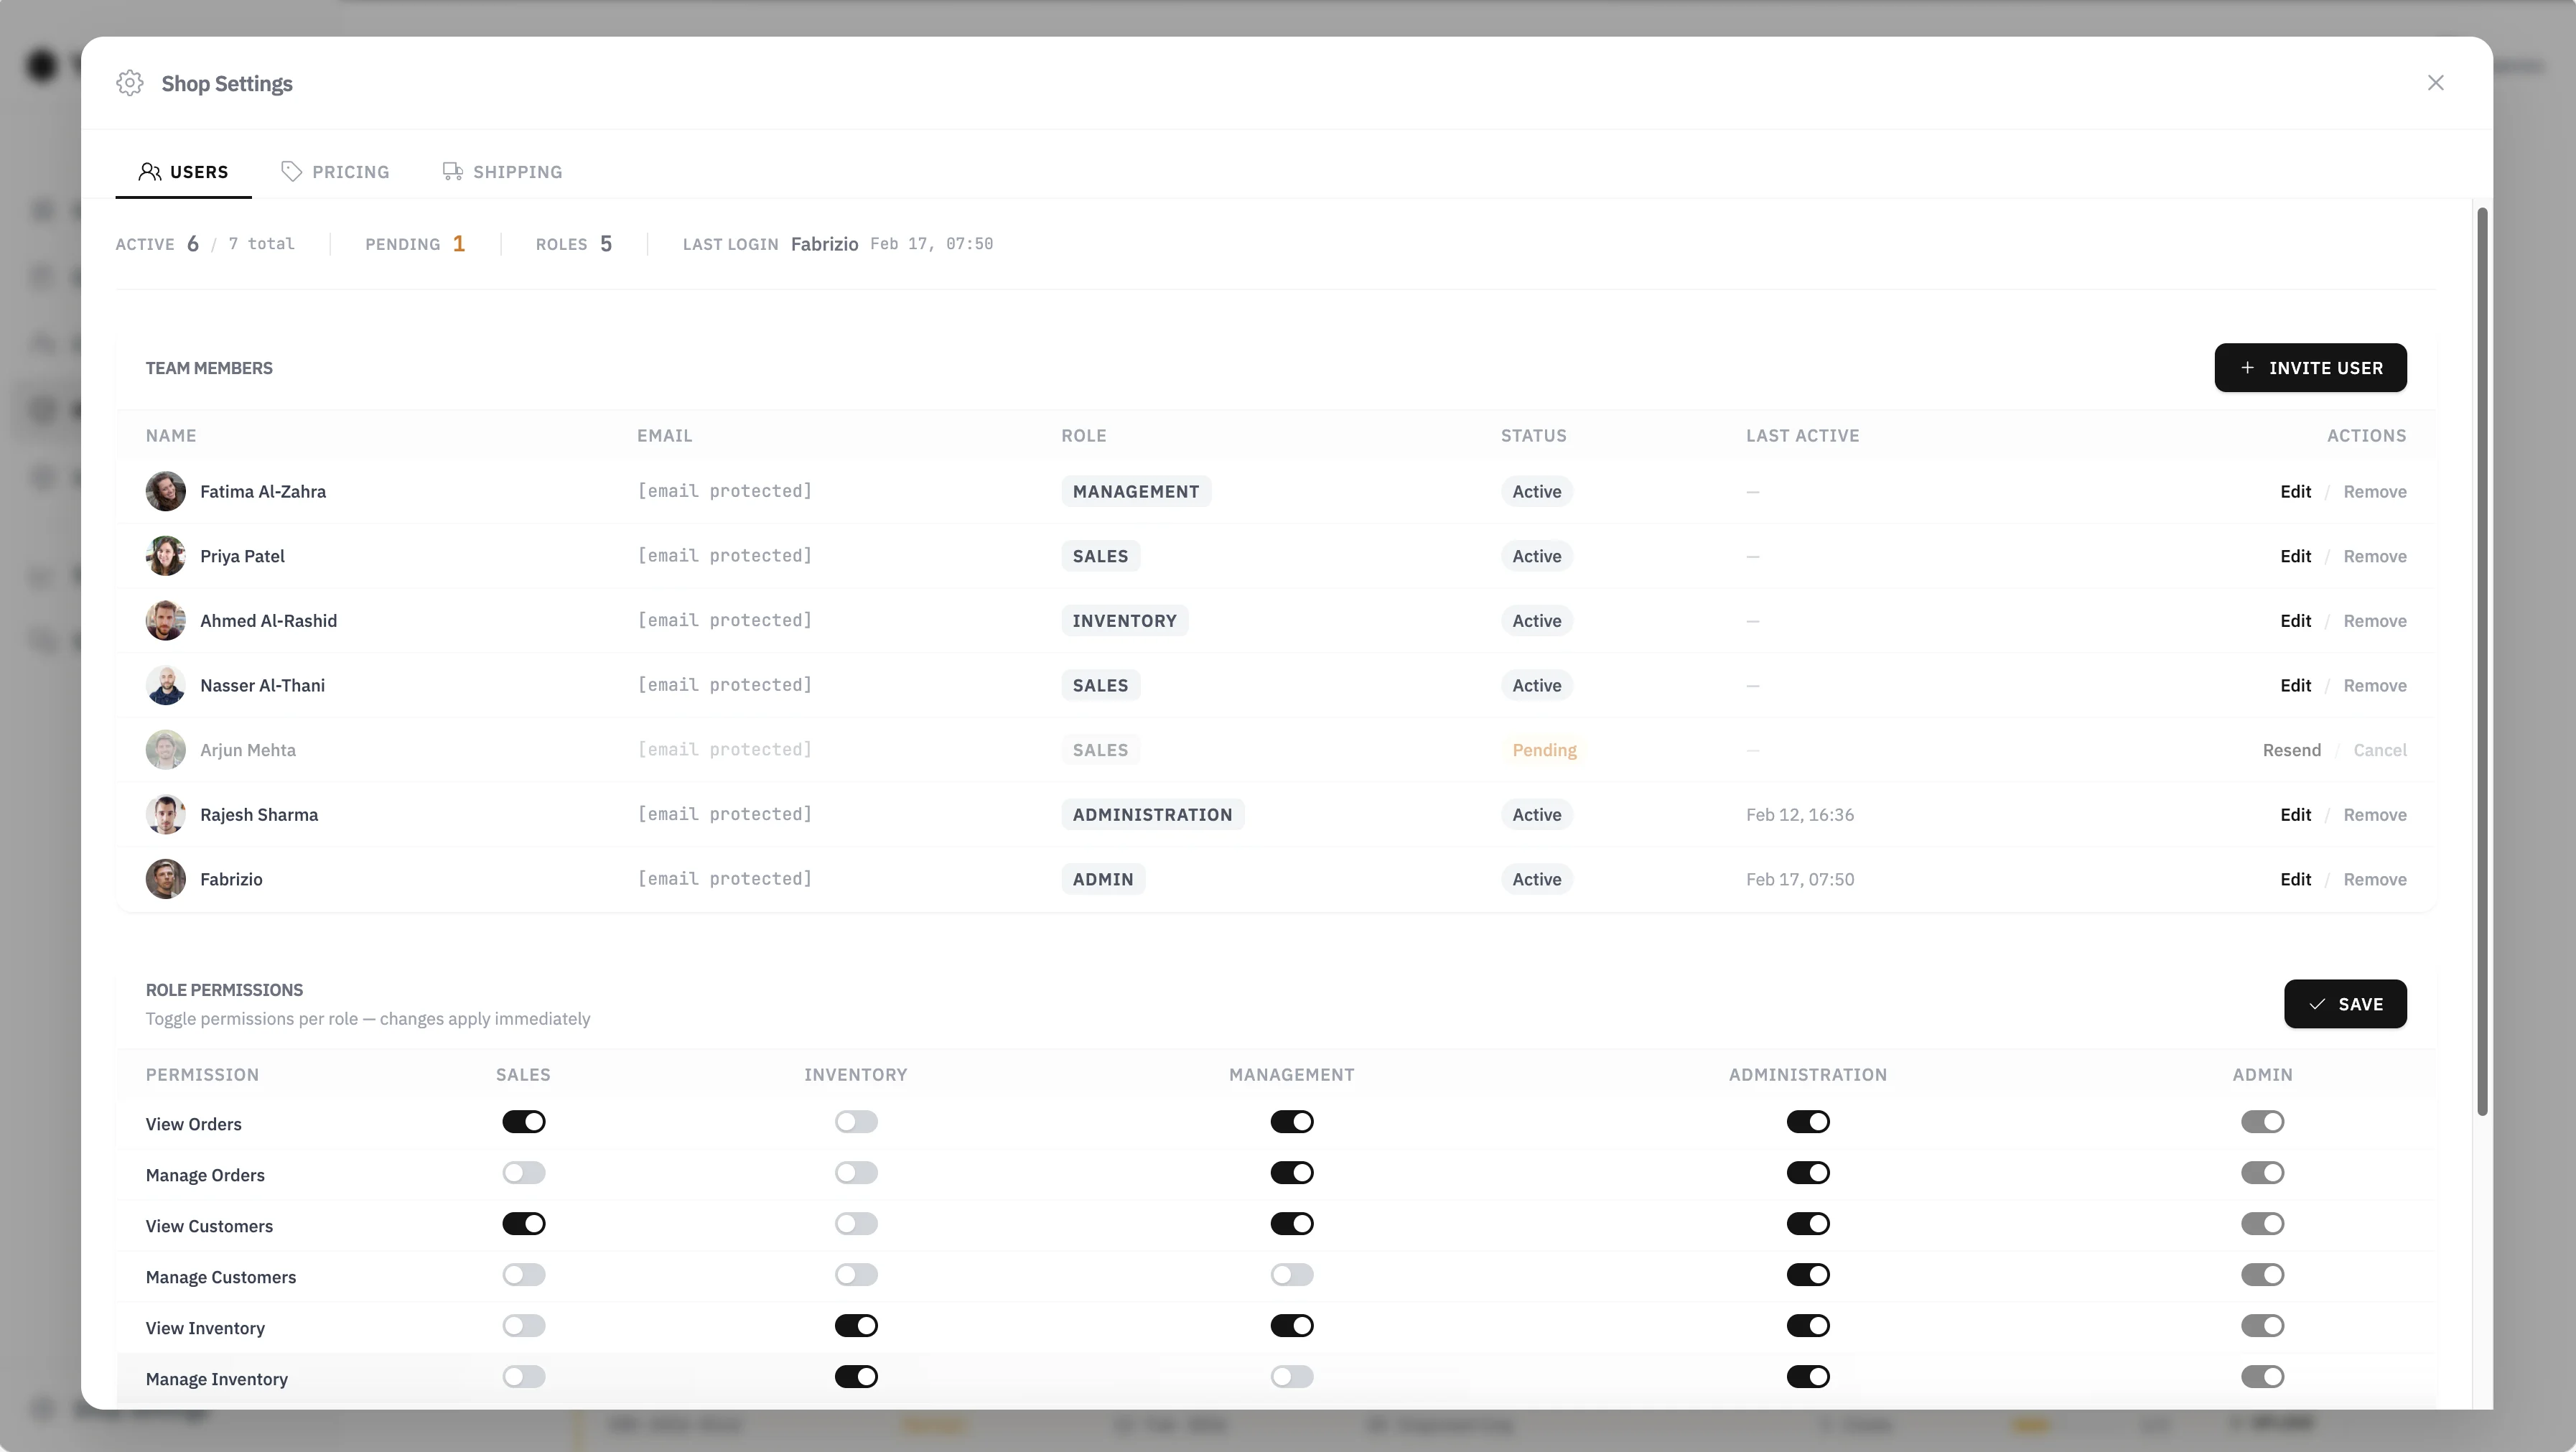Resend invite to Arjun Mehta
Screen dimensions: 2576x1452
click(x=2291, y=750)
